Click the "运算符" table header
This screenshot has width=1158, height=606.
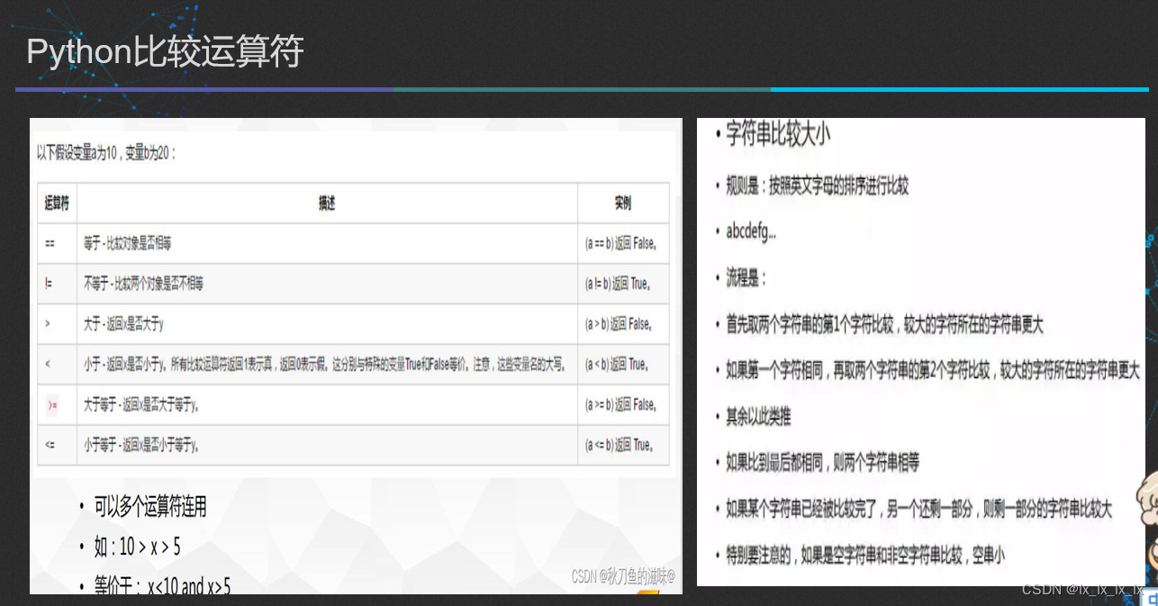tap(56, 204)
